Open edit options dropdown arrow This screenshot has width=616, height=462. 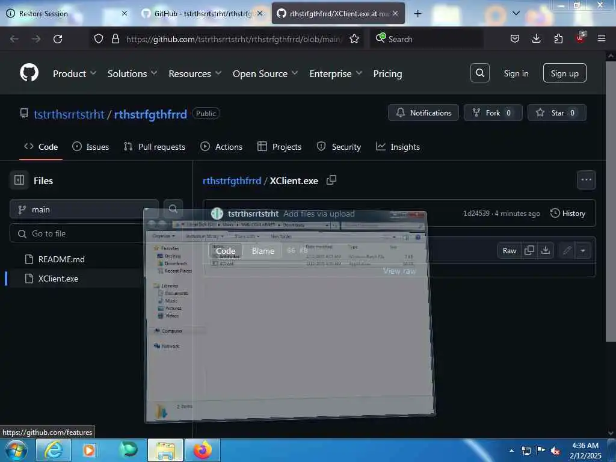pos(582,250)
